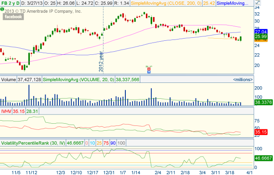
Task: Click the 3/11 date on time axis
Action: (x=216, y=172)
